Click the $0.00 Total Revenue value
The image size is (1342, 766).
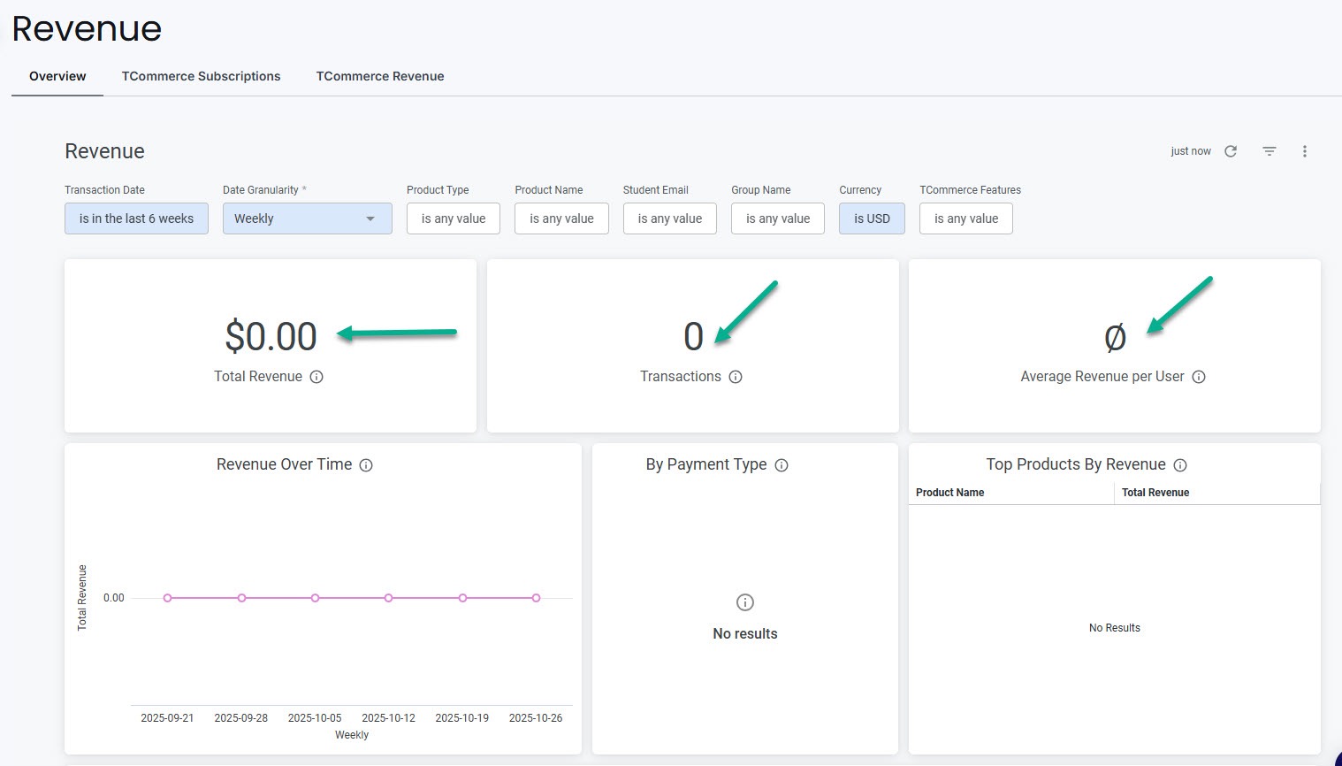pyautogui.click(x=271, y=336)
